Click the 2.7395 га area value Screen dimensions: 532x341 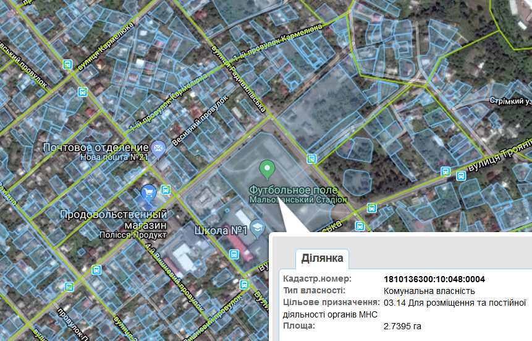403,326
